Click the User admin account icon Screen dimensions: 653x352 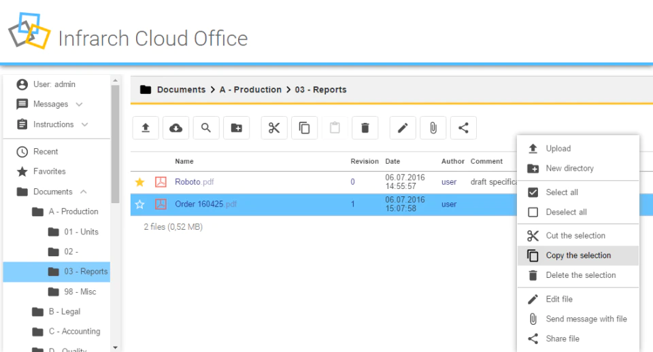22,84
